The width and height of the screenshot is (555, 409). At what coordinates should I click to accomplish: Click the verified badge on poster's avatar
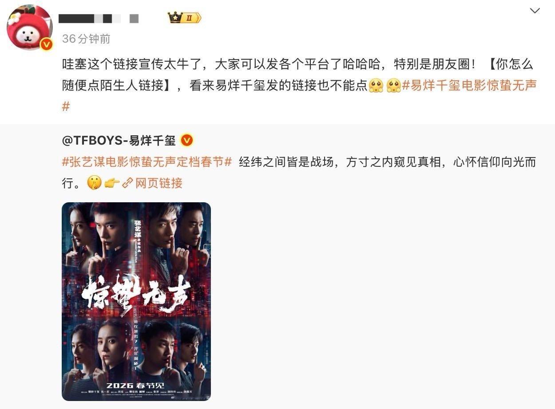(46, 44)
